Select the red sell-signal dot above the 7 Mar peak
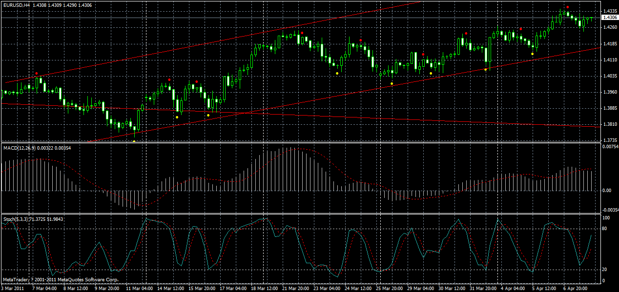The width and height of the screenshot is (619, 292). point(37,74)
